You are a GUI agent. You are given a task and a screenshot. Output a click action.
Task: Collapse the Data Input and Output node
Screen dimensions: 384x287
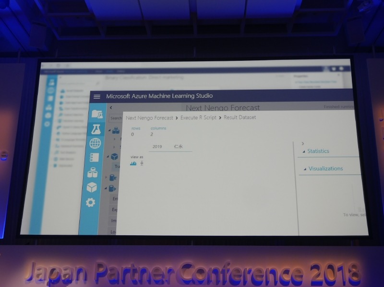click(106, 188)
